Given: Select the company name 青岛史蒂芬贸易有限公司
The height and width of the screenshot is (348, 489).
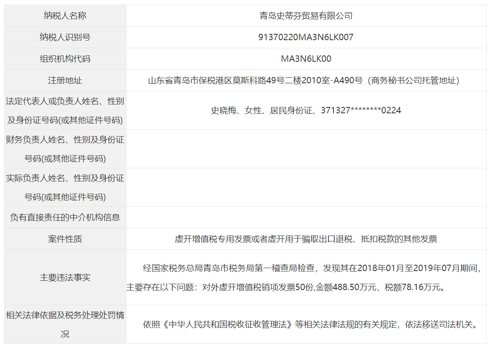Looking at the screenshot, I should (306, 16).
